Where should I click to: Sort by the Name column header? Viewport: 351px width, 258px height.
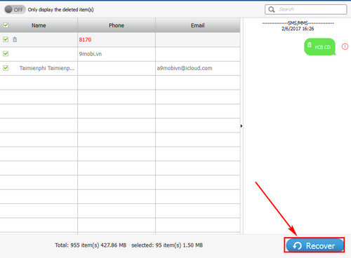tap(39, 25)
